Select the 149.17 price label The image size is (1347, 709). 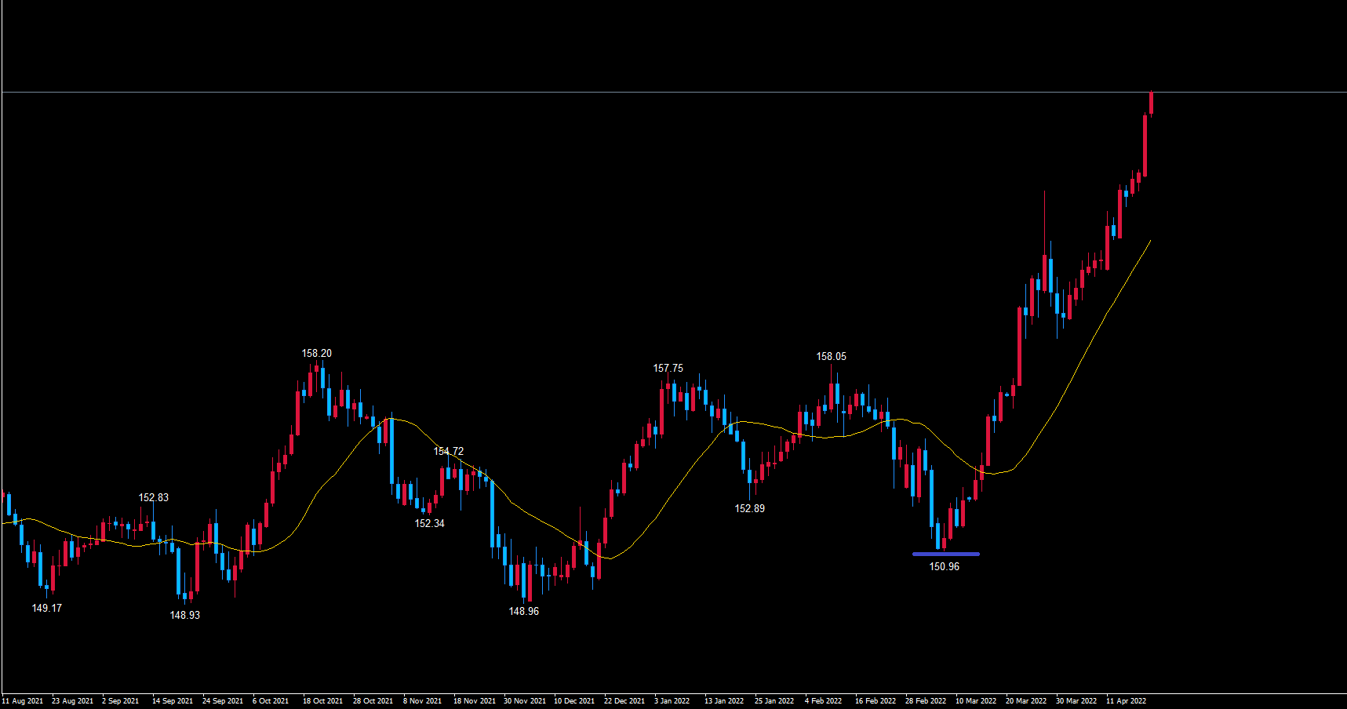coord(46,608)
